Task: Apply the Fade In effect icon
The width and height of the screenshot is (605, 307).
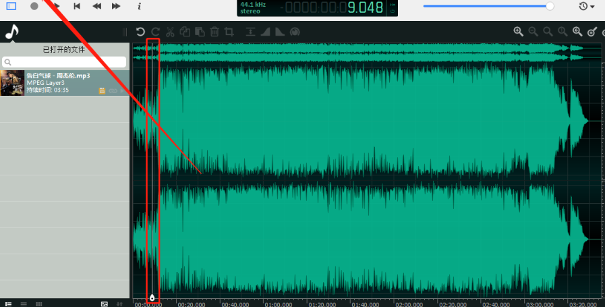Action: click(x=265, y=32)
